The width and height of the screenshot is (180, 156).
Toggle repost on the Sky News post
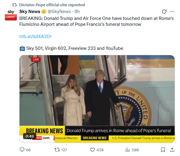point(57,150)
